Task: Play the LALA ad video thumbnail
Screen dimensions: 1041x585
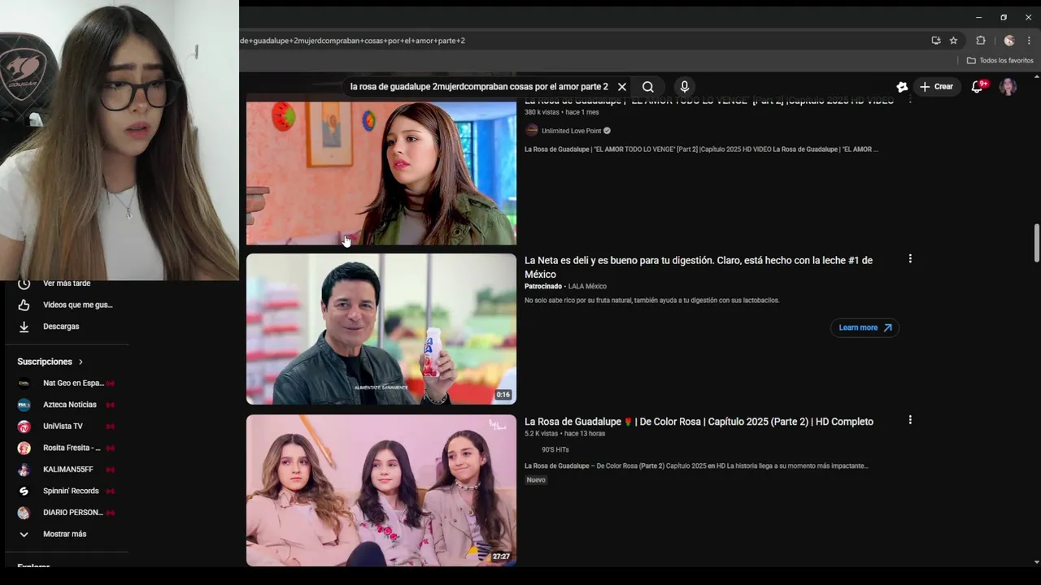Action: pos(381,329)
